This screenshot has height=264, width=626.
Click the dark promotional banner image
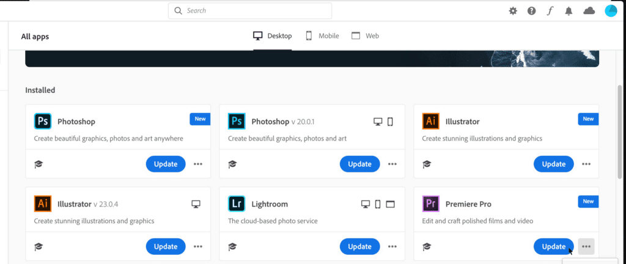pos(312,59)
